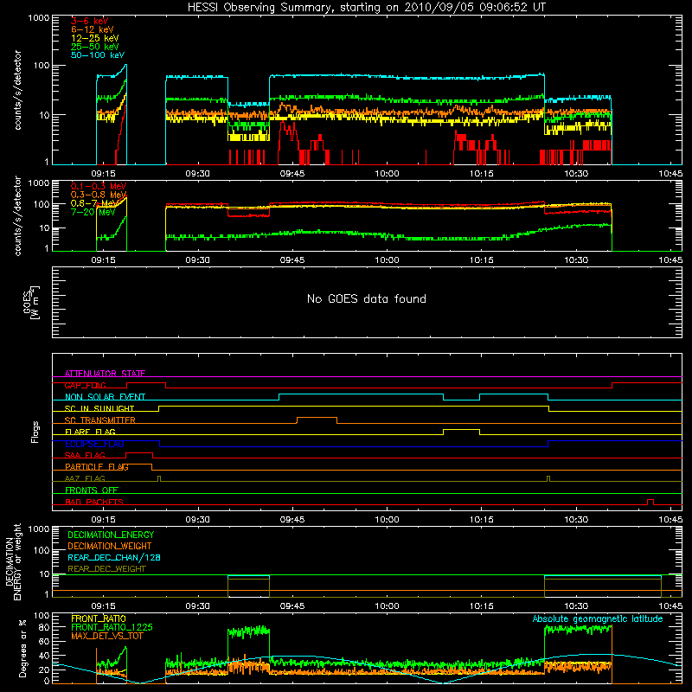Click the yellow FRONT_RATIO legend label
Screen dimensions: 692x692
(99, 618)
